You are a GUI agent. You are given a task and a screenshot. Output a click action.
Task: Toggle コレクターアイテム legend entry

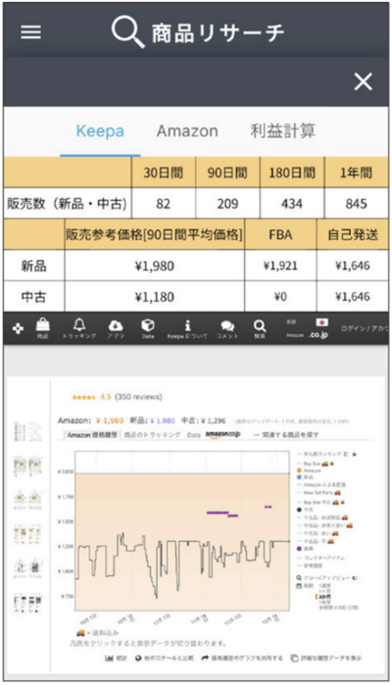321,558
